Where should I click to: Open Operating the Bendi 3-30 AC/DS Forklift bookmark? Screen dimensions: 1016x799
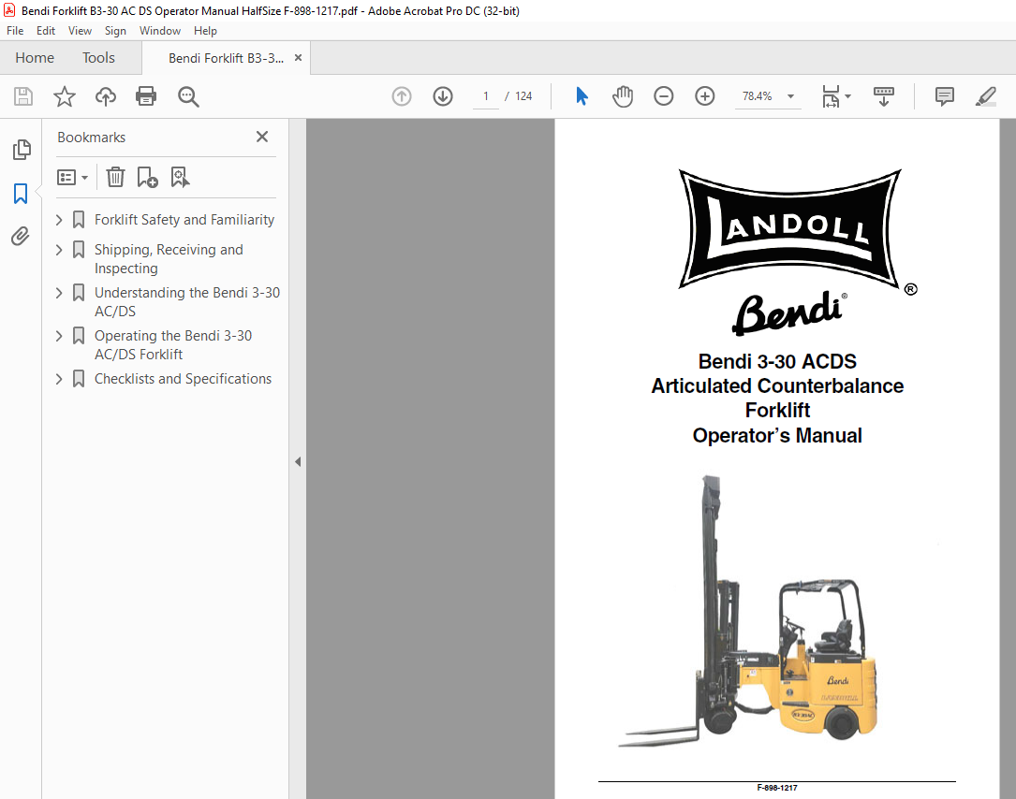click(x=173, y=345)
